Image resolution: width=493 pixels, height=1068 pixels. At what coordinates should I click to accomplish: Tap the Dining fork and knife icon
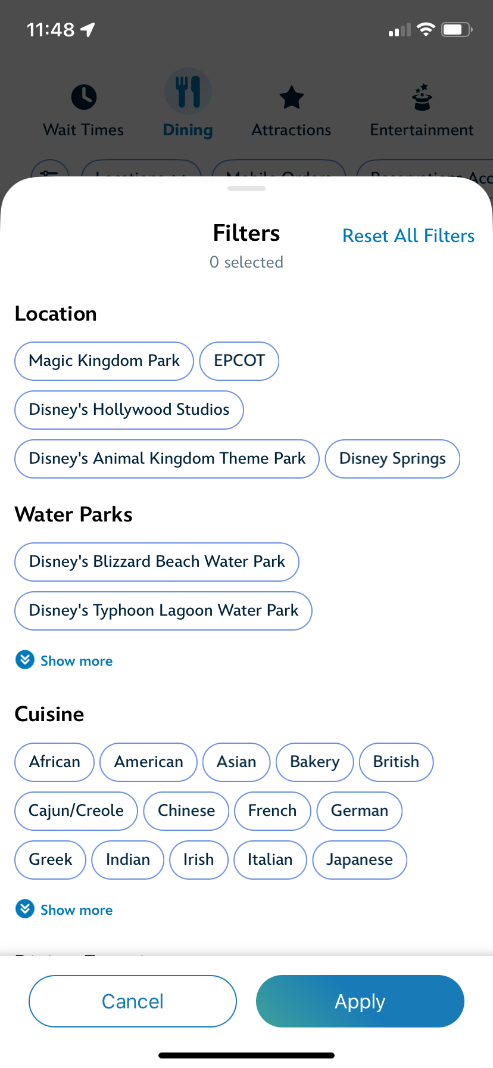[188, 92]
